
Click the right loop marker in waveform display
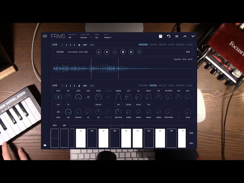(x=119, y=69)
